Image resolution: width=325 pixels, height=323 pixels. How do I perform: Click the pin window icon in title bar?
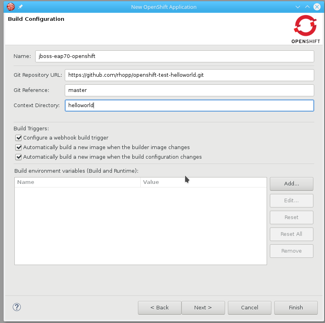(x=20, y=7)
